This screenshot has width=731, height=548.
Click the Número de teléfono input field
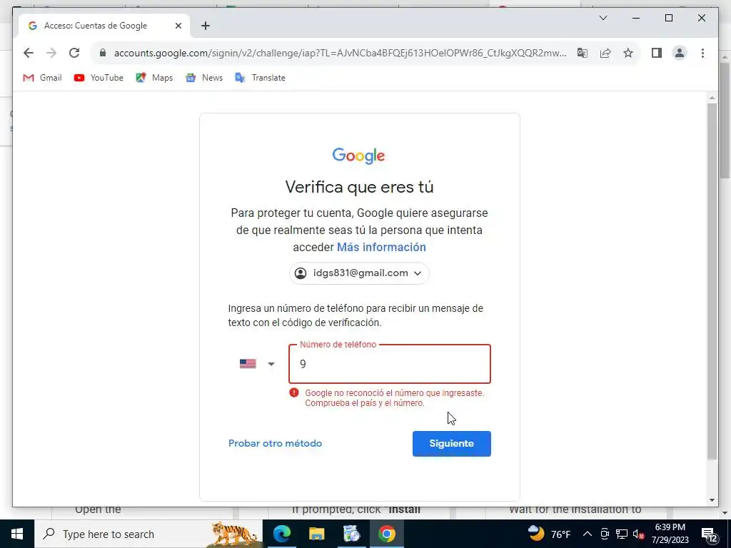[390, 364]
